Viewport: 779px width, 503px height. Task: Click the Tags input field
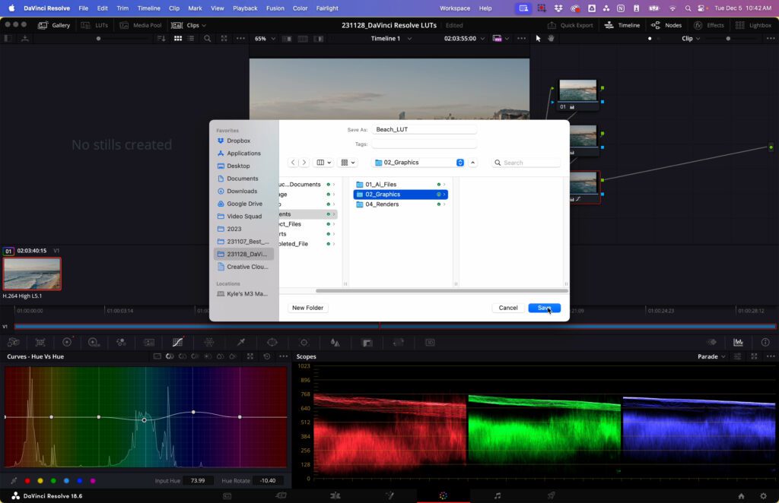click(x=424, y=144)
